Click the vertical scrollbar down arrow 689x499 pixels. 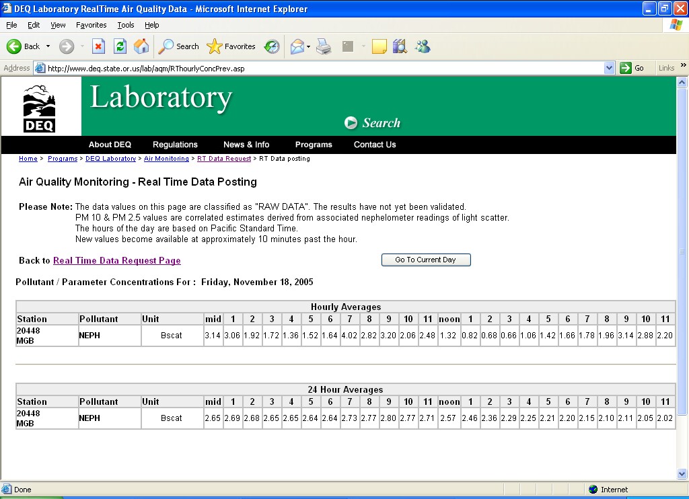pyautogui.click(x=682, y=474)
